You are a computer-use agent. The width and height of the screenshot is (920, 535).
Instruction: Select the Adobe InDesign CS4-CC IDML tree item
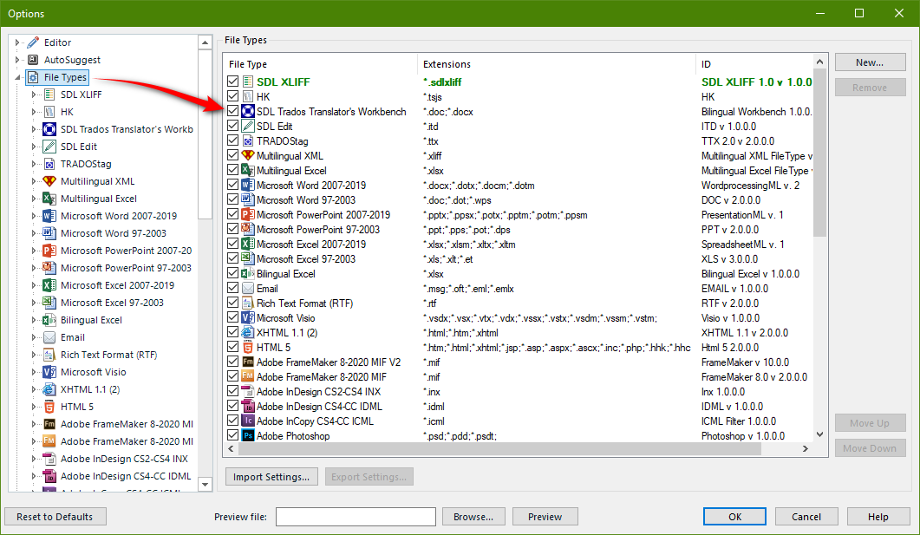[126, 476]
